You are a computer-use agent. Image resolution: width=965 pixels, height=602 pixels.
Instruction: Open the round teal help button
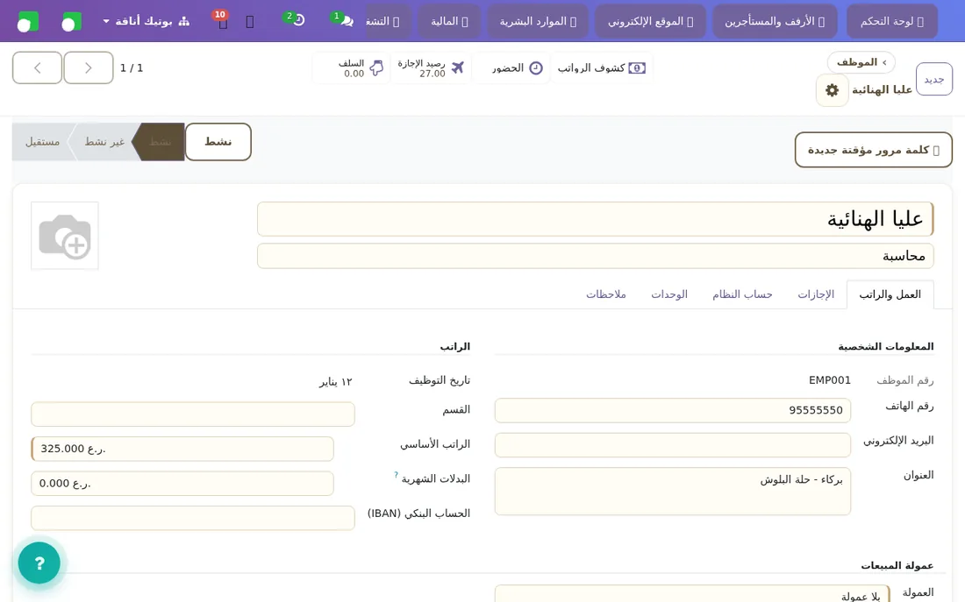[39, 563]
